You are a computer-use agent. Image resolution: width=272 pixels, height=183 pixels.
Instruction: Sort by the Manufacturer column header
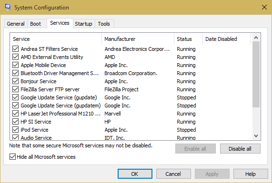[x=138, y=39]
